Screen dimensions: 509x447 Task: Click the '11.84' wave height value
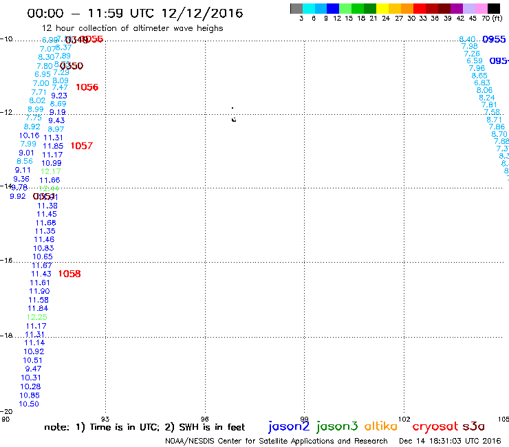click(x=38, y=308)
